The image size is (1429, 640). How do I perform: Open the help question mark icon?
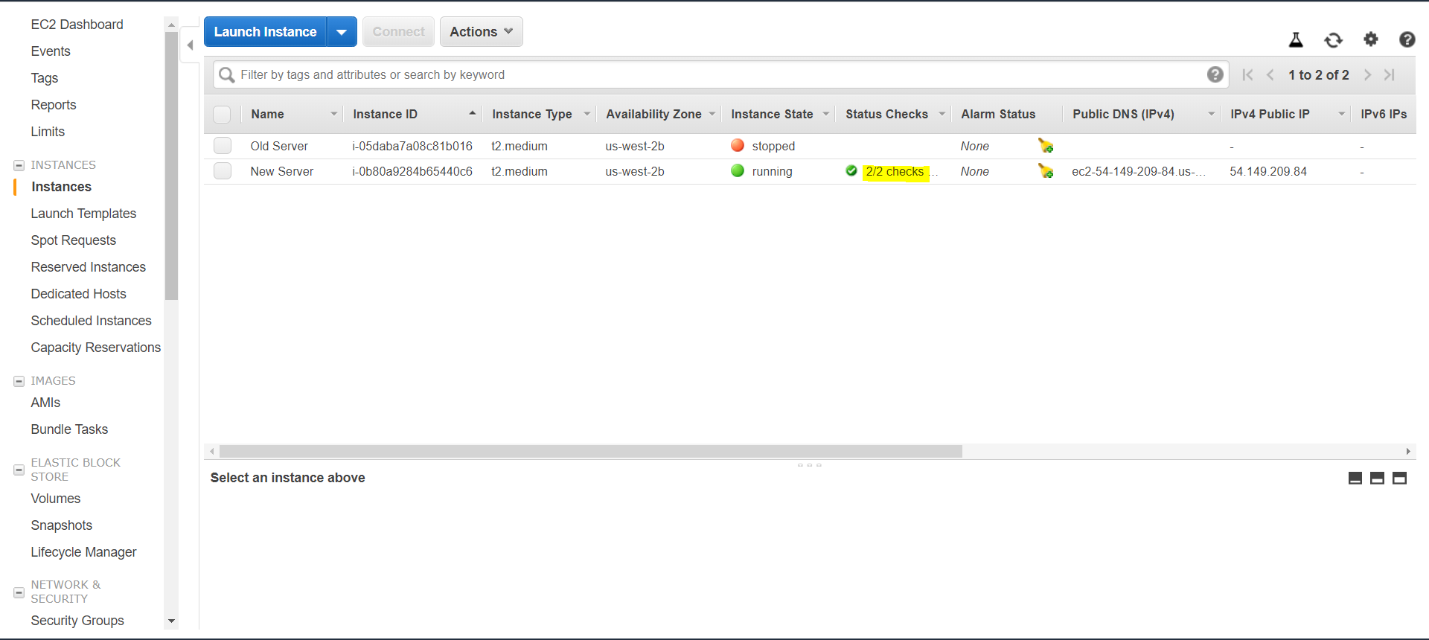[x=1407, y=39]
